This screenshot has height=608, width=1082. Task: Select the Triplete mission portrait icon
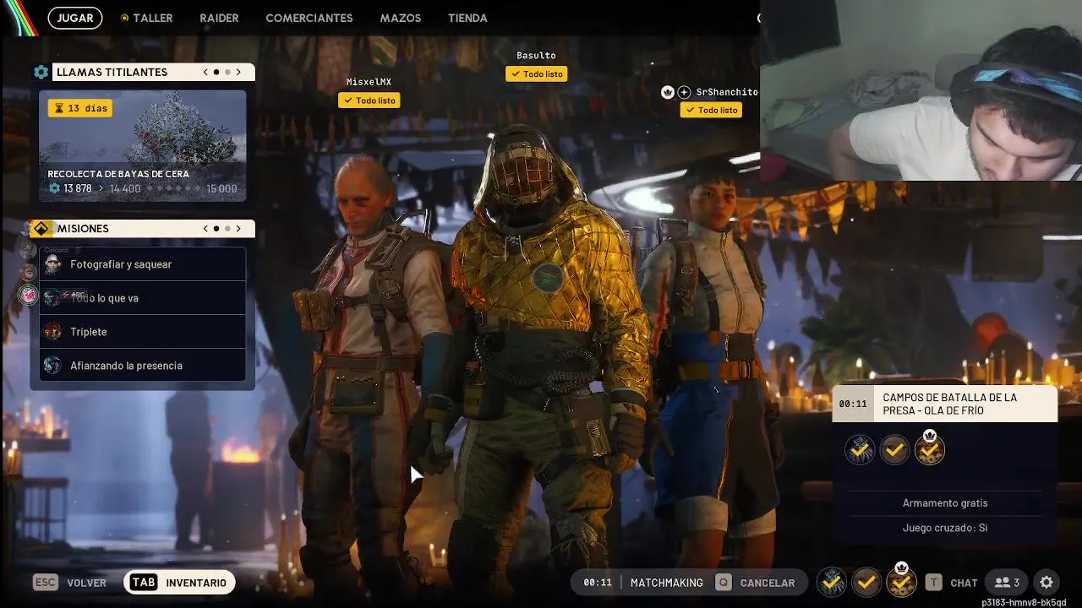[52, 332]
